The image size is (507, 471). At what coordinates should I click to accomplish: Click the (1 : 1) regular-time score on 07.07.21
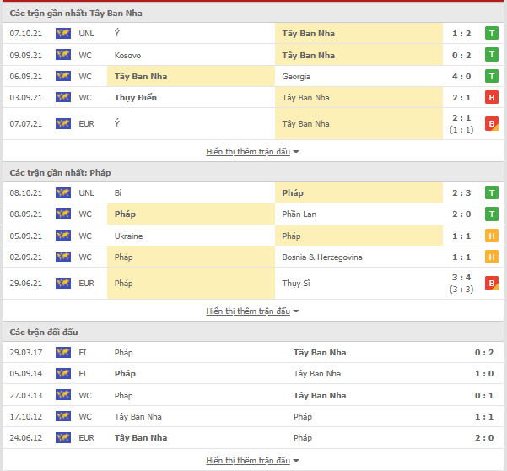pos(461,130)
